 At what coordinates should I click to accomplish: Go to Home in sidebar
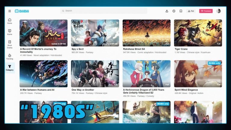point(10,21)
